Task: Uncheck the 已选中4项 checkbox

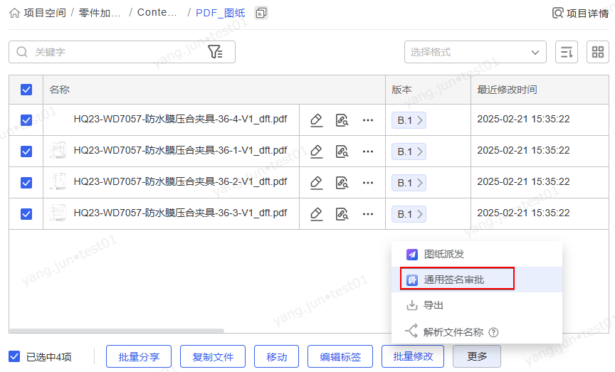Action: click(x=14, y=356)
